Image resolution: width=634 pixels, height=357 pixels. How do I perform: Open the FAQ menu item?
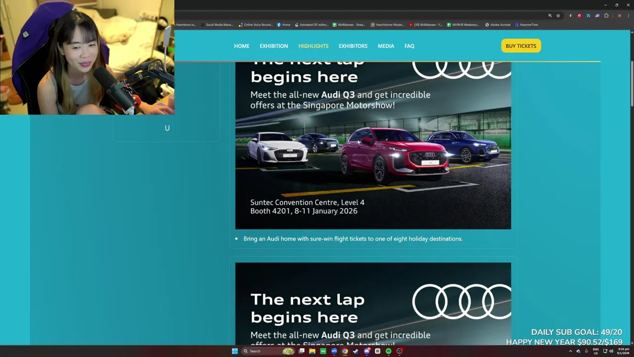(x=409, y=46)
